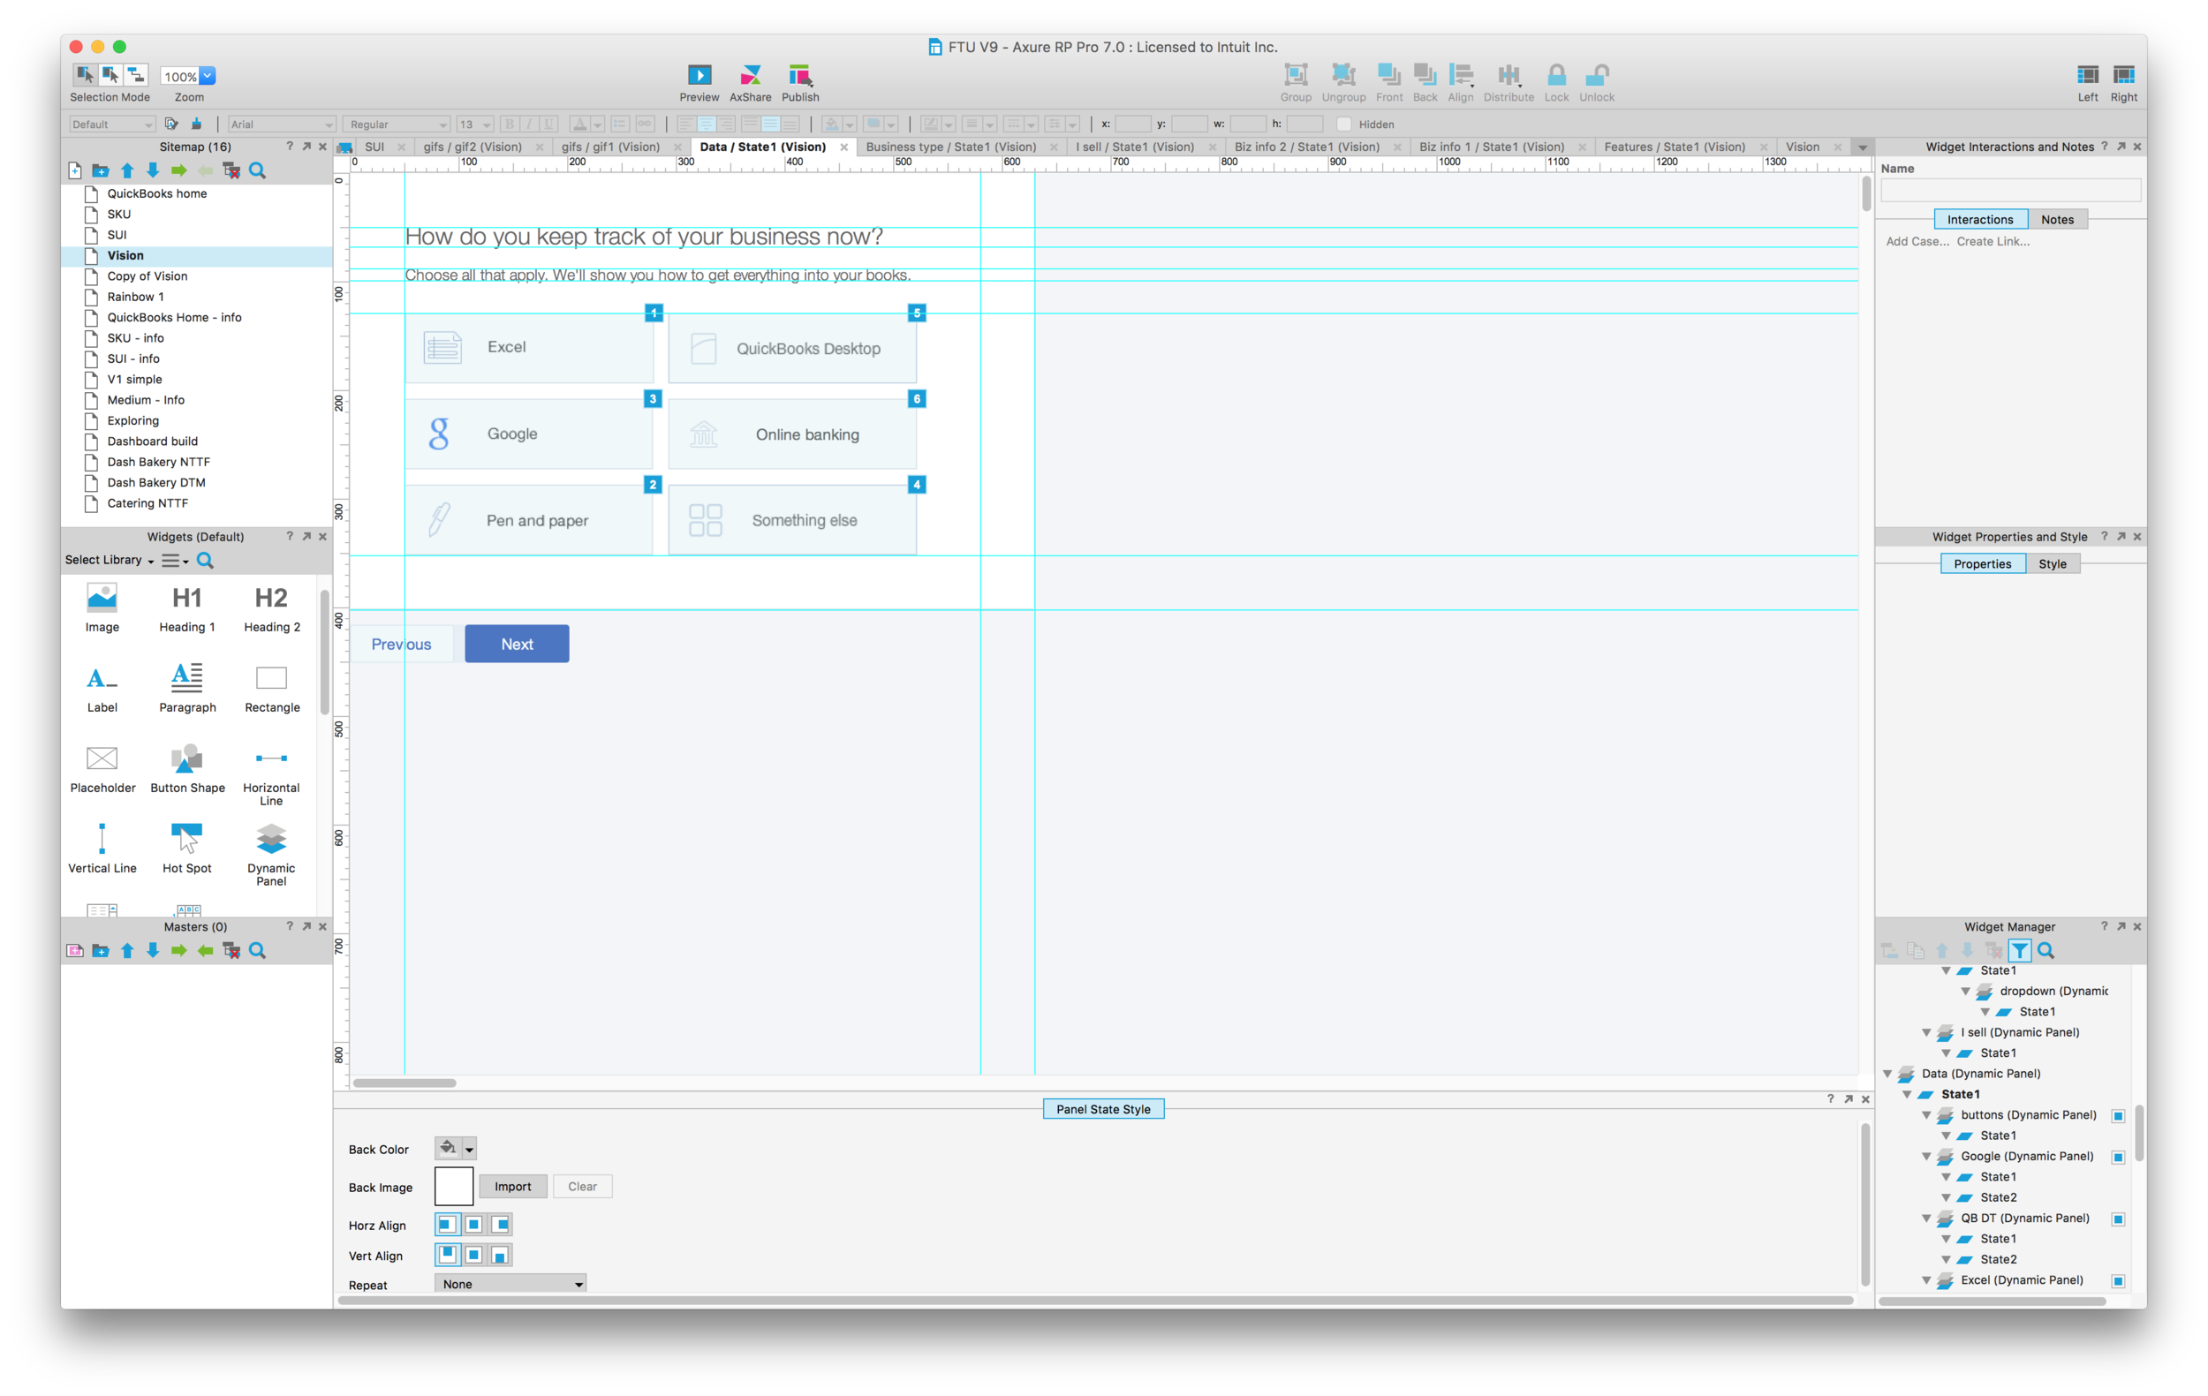
Task: Open the Repeat None dropdown
Action: click(510, 1284)
